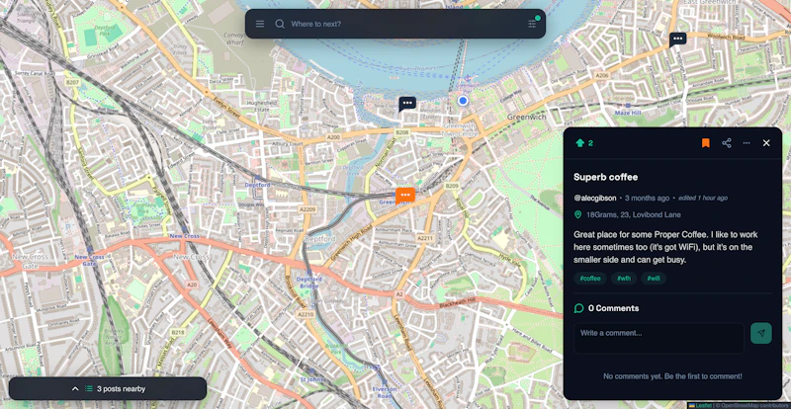Close the Superb coffee post panel
This screenshot has height=409, width=791.
(766, 143)
